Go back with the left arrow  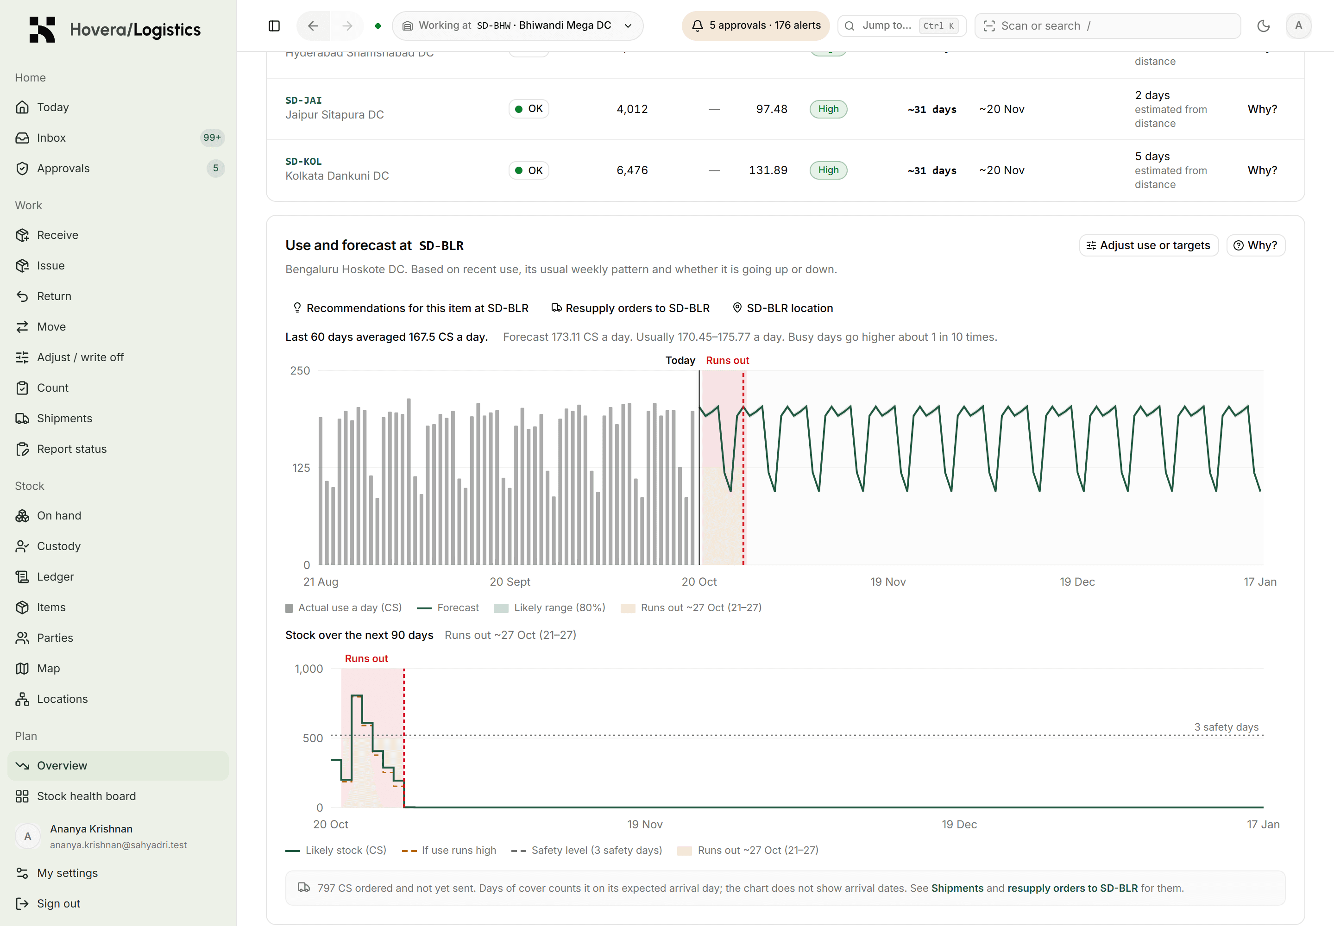pos(313,25)
